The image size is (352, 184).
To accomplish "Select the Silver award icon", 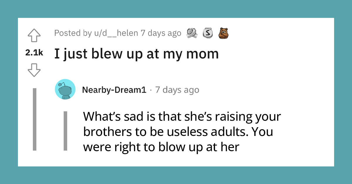I will tap(208, 33).
